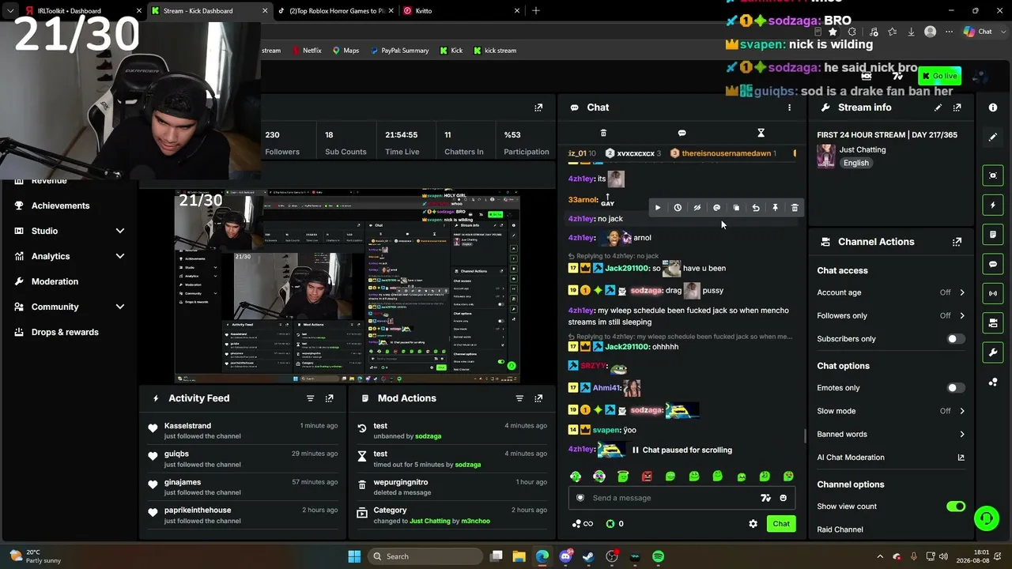This screenshot has width=1012, height=569.
Task: Filter the Activity Feed list
Action: tap(310, 398)
